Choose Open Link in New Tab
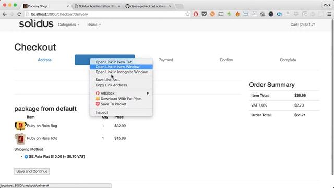Image resolution: width=334 pixels, height=188 pixels. (x=121, y=62)
